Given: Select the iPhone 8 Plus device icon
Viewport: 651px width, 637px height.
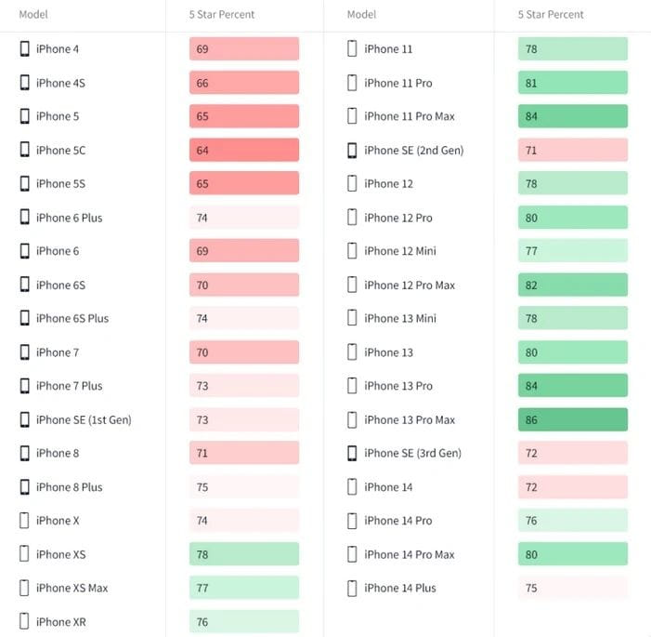Looking at the screenshot, I should [25, 487].
